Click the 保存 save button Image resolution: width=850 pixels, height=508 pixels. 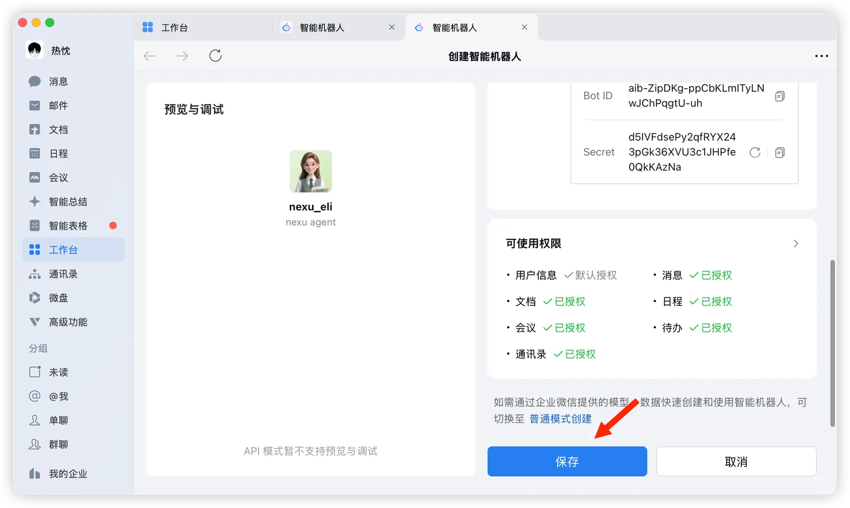pyautogui.click(x=567, y=461)
